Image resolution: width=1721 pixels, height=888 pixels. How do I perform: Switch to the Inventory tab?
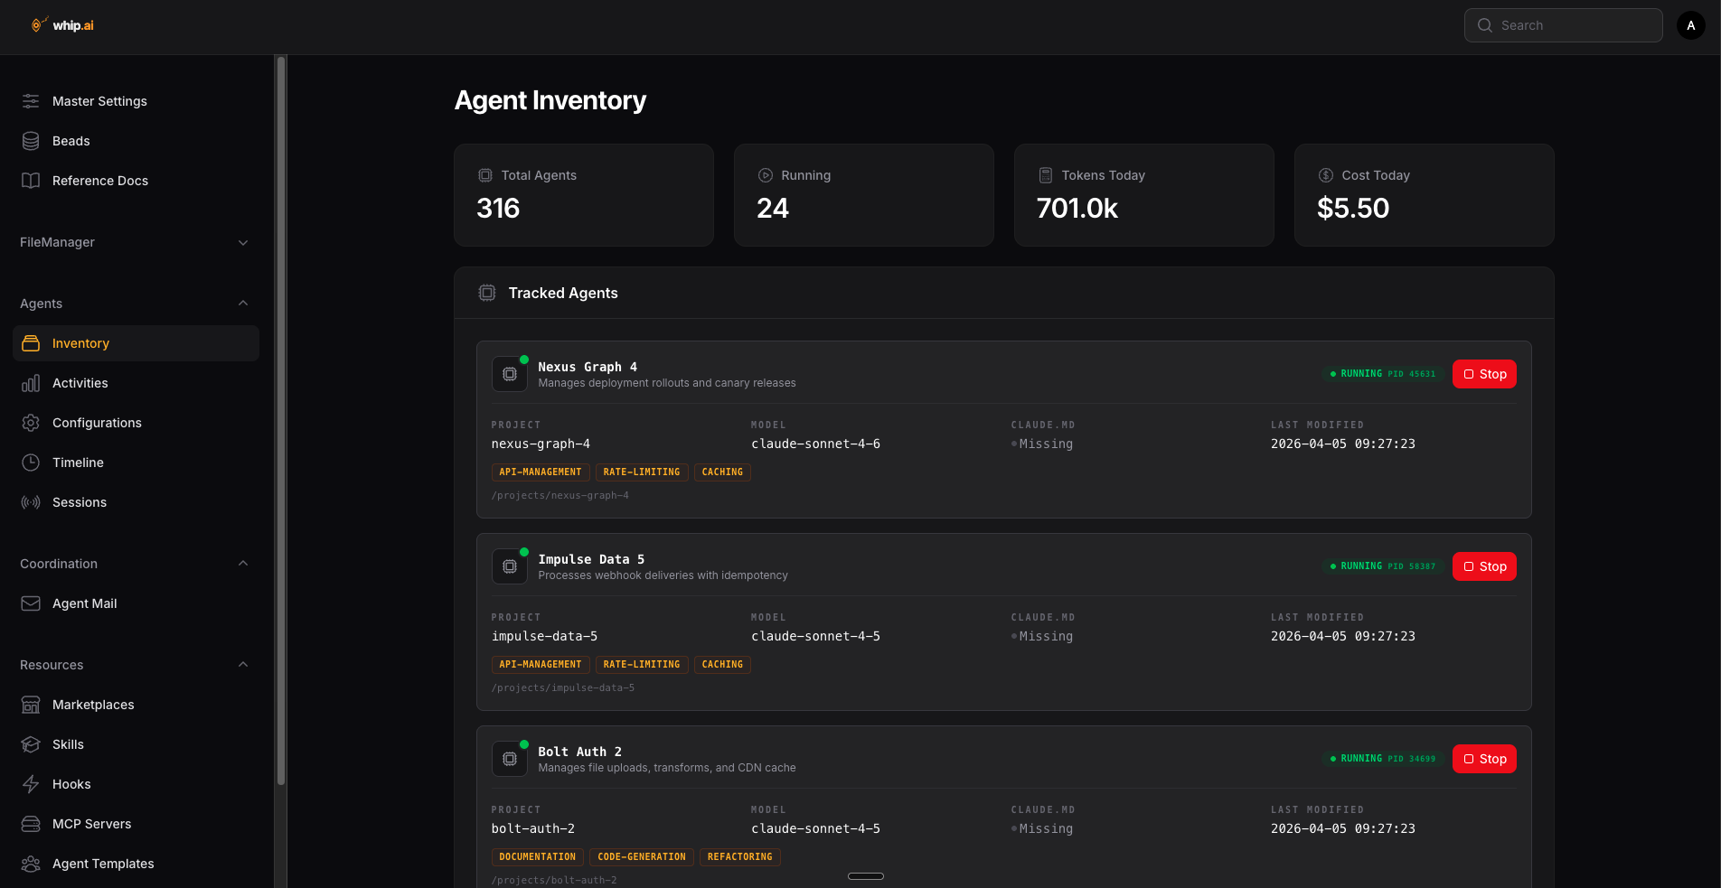click(135, 343)
